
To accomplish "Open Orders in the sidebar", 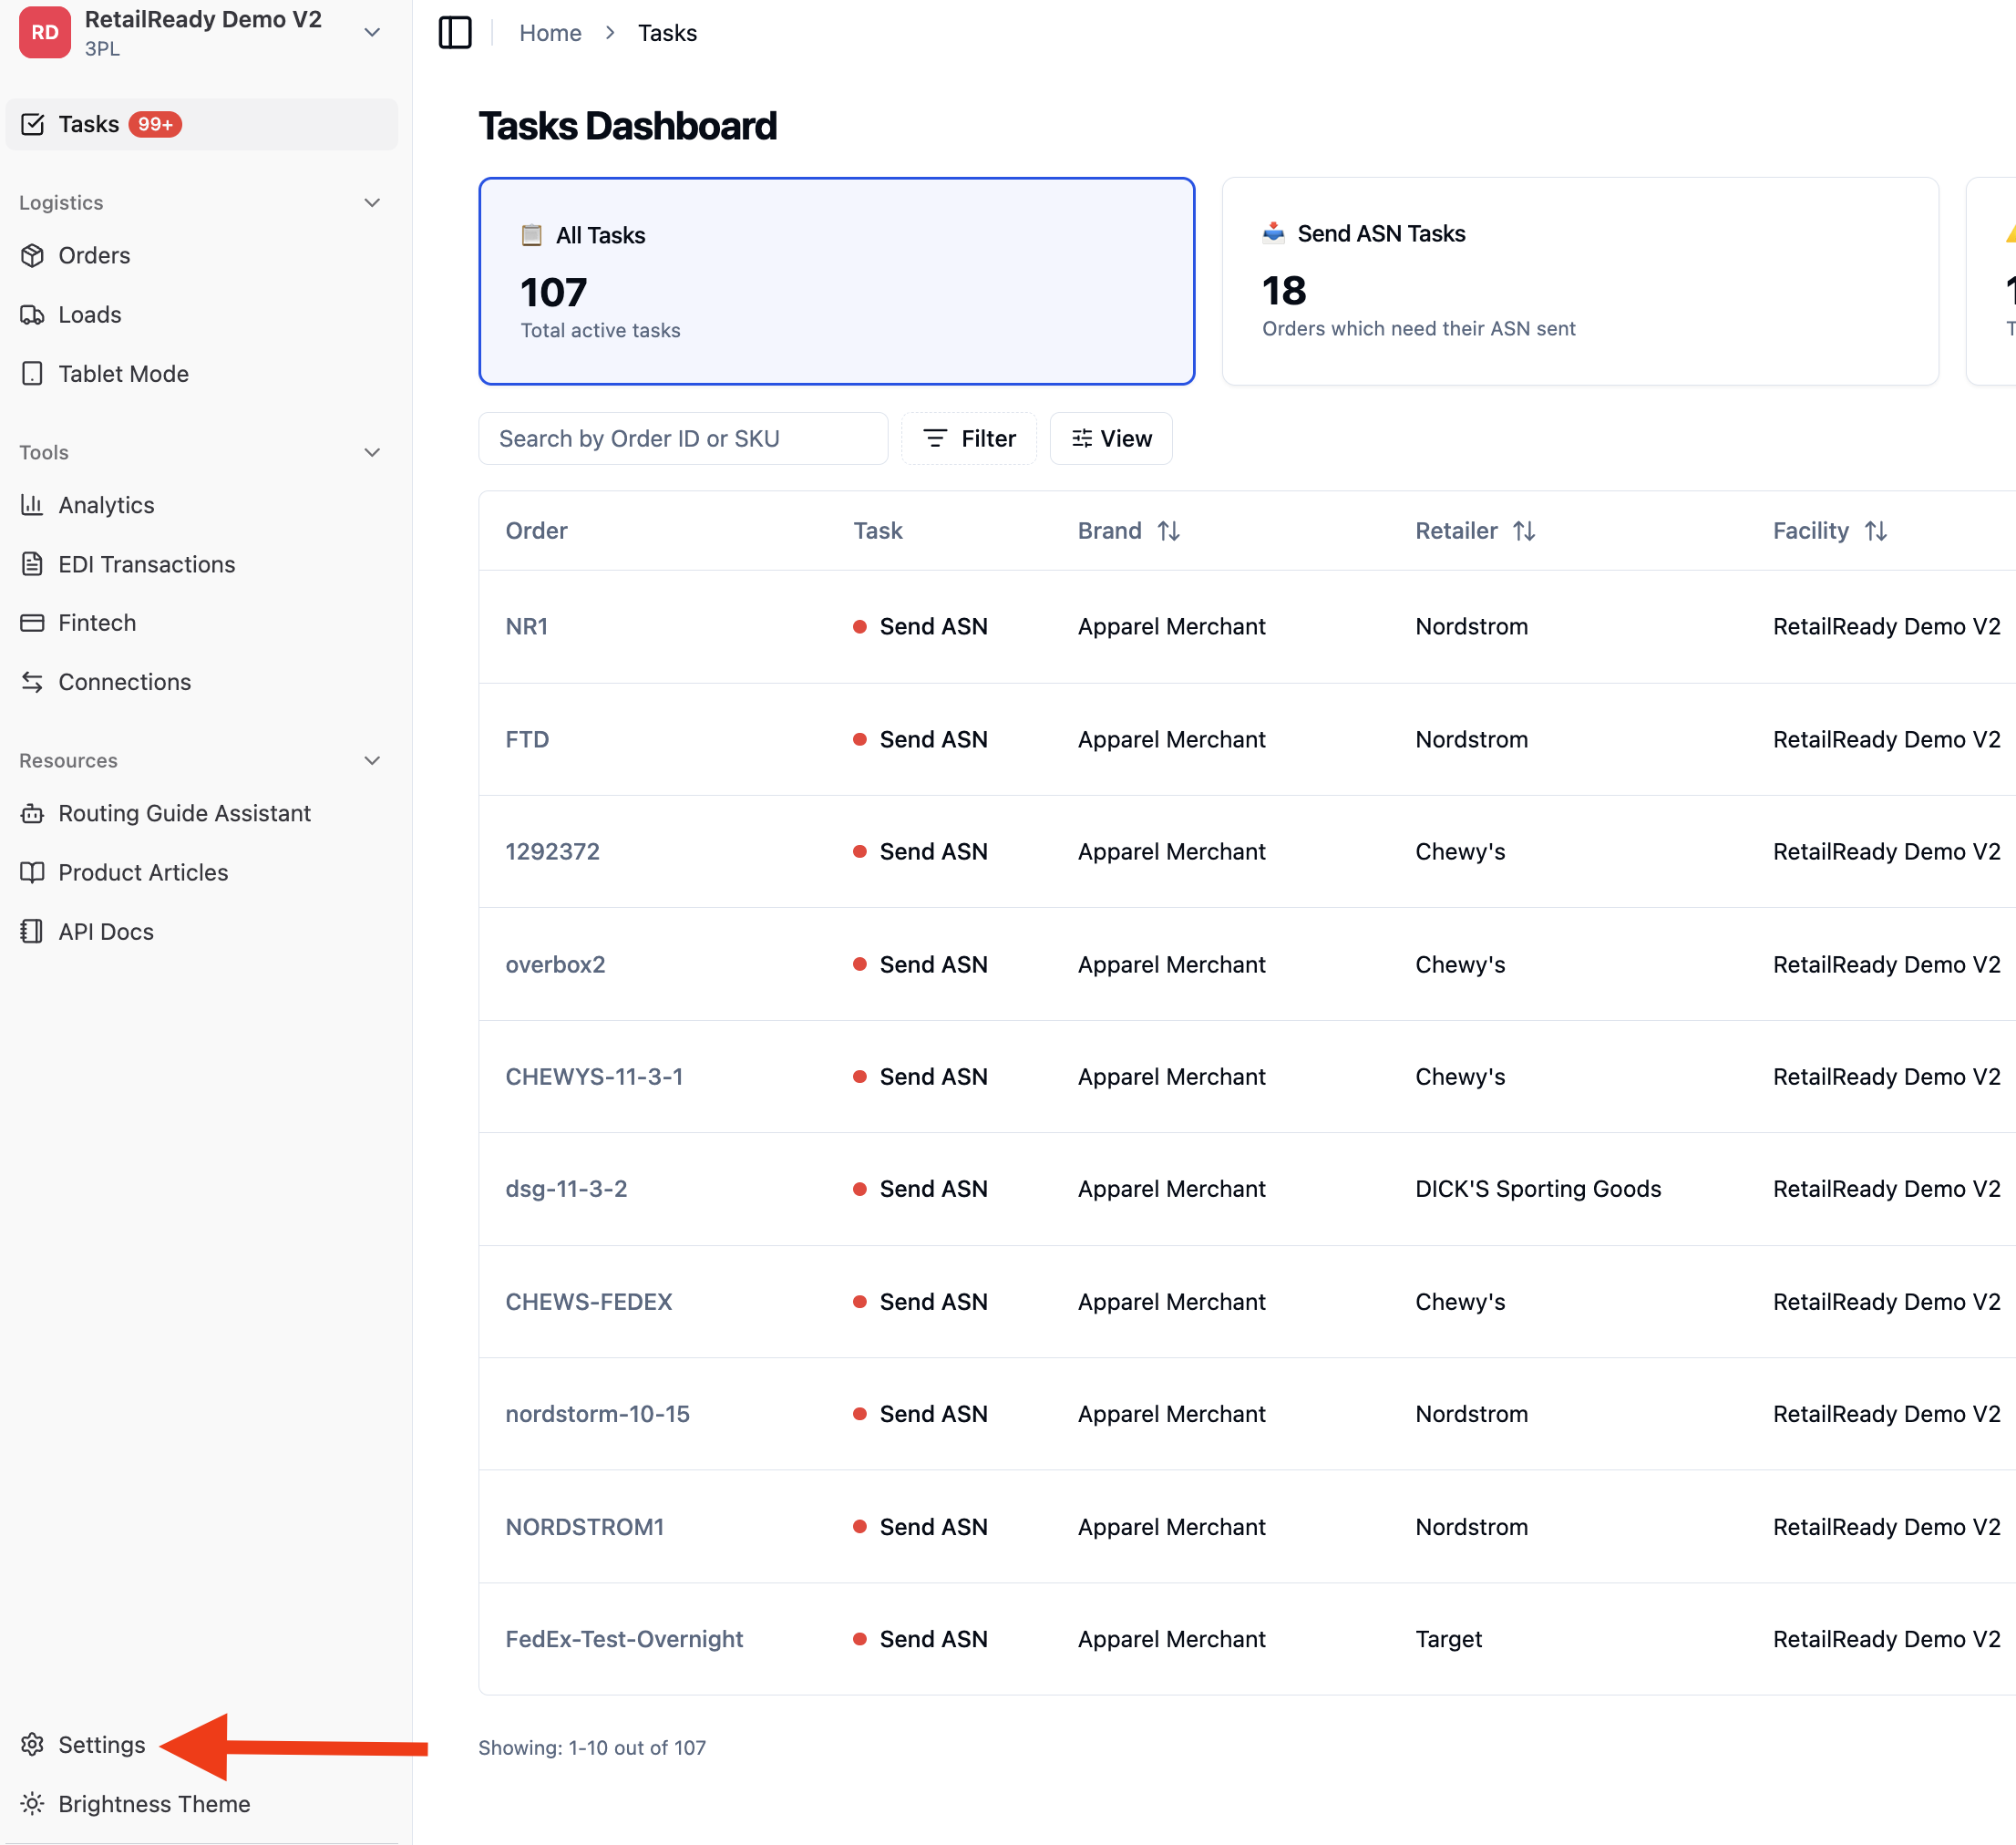I will click(x=94, y=255).
